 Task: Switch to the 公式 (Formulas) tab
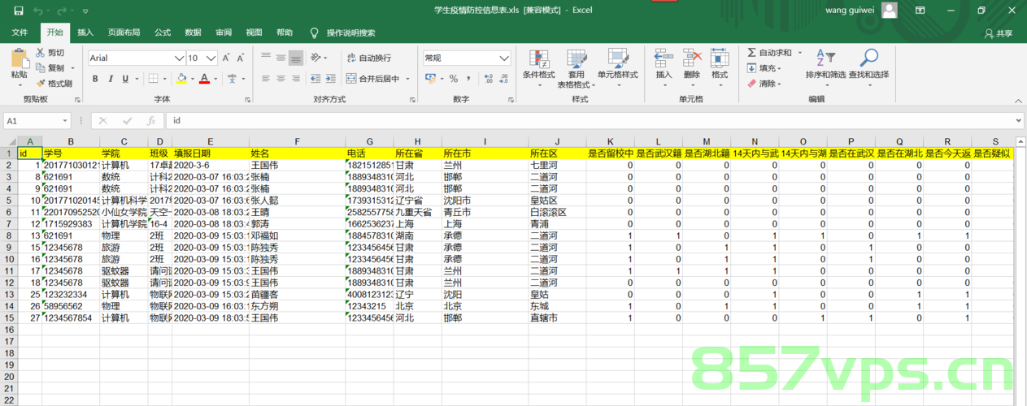click(x=163, y=33)
